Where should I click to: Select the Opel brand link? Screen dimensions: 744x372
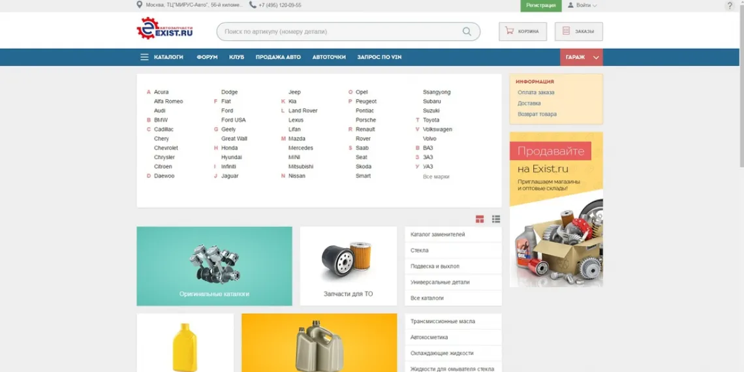(x=362, y=92)
